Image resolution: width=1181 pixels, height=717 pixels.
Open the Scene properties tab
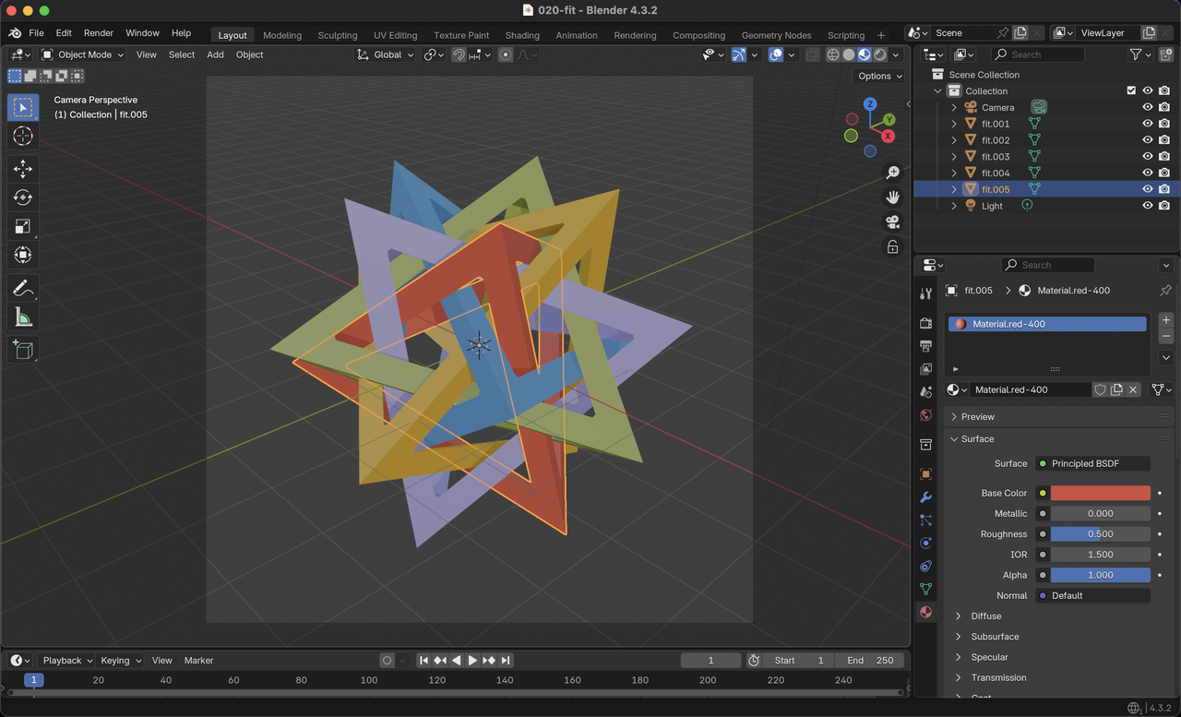coord(925,392)
